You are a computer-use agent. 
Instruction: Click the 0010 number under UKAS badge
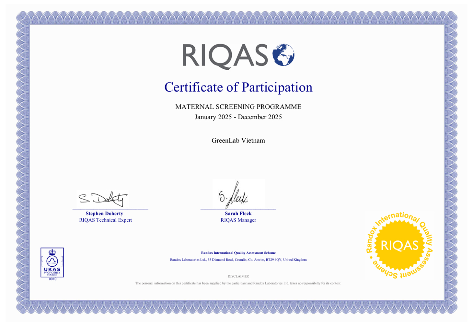click(x=52, y=279)
